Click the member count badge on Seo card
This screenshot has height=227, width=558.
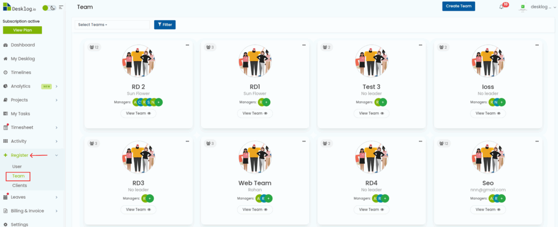click(x=443, y=144)
